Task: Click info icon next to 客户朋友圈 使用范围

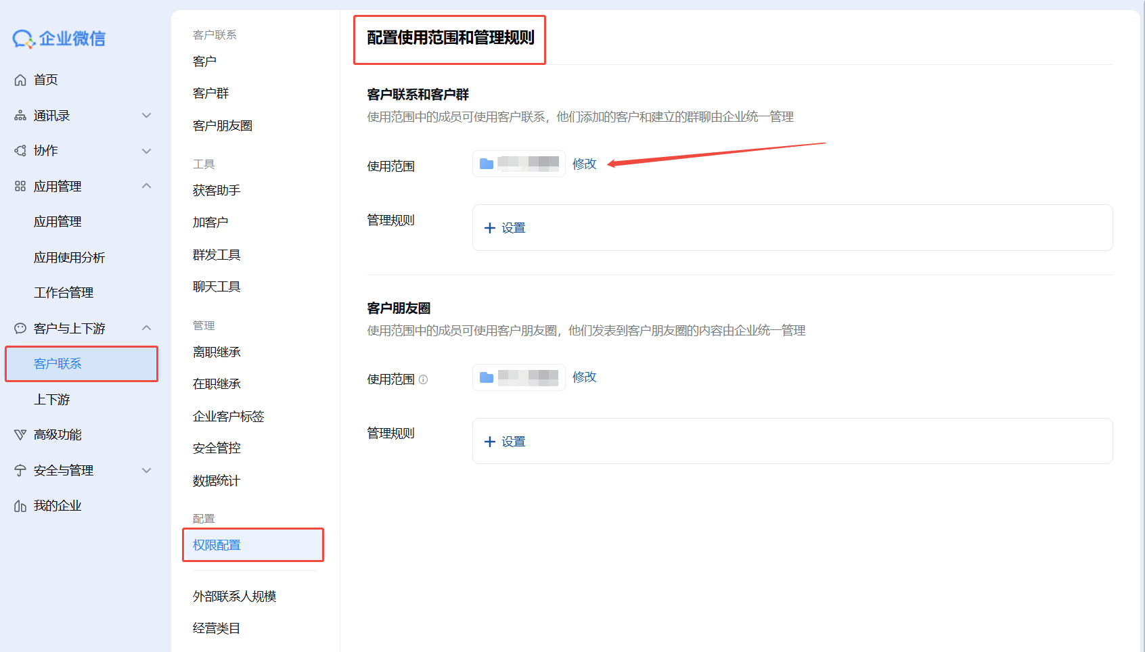Action: coord(424,380)
